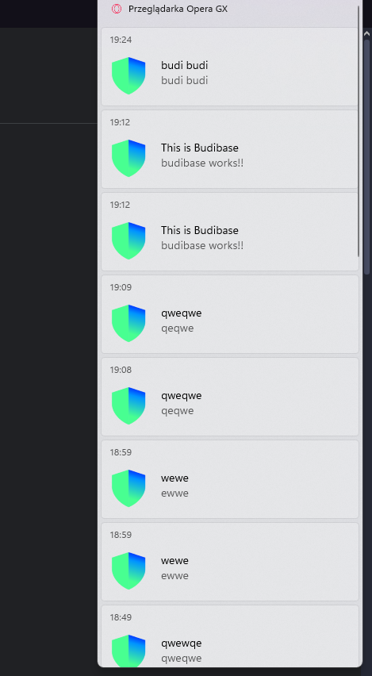Click the "ewwe" text in the last "wewe" notification
Image resolution: width=372 pixels, height=676 pixels.
(175, 576)
